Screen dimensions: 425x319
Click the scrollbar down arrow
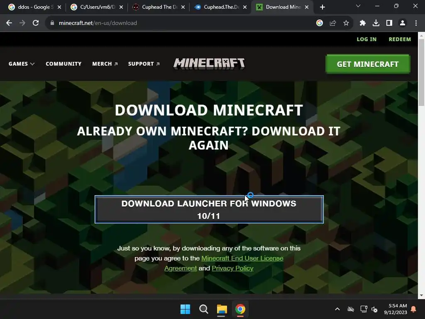click(421, 295)
